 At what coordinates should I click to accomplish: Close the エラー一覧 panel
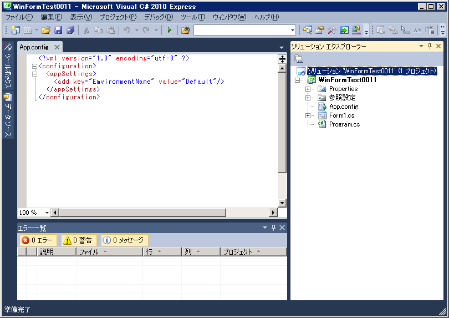[282, 228]
